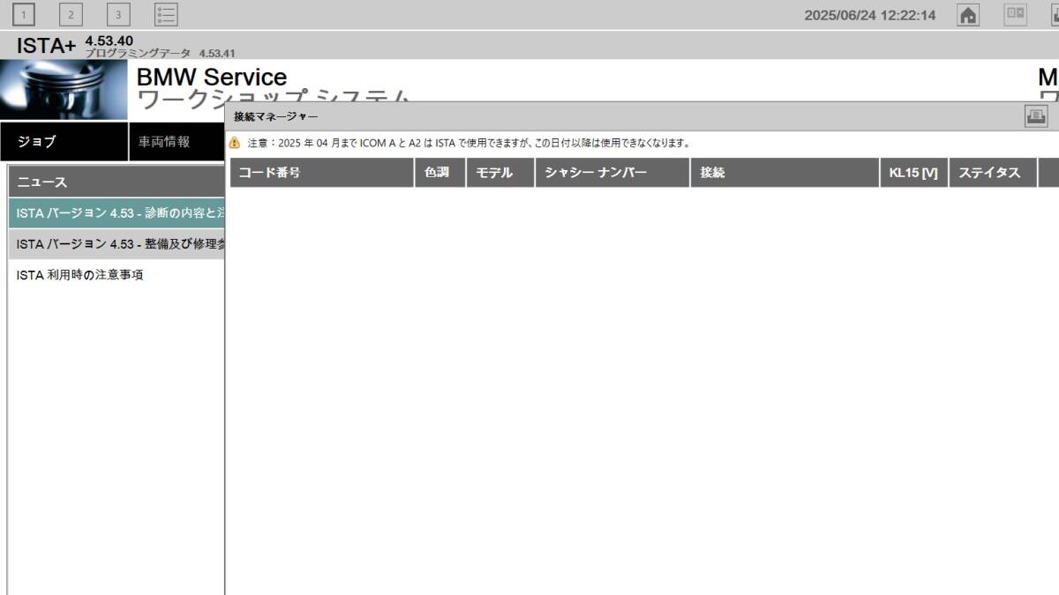The image size is (1059, 595).
Task: Print the connection manager list
Action: click(x=1036, y=116)
